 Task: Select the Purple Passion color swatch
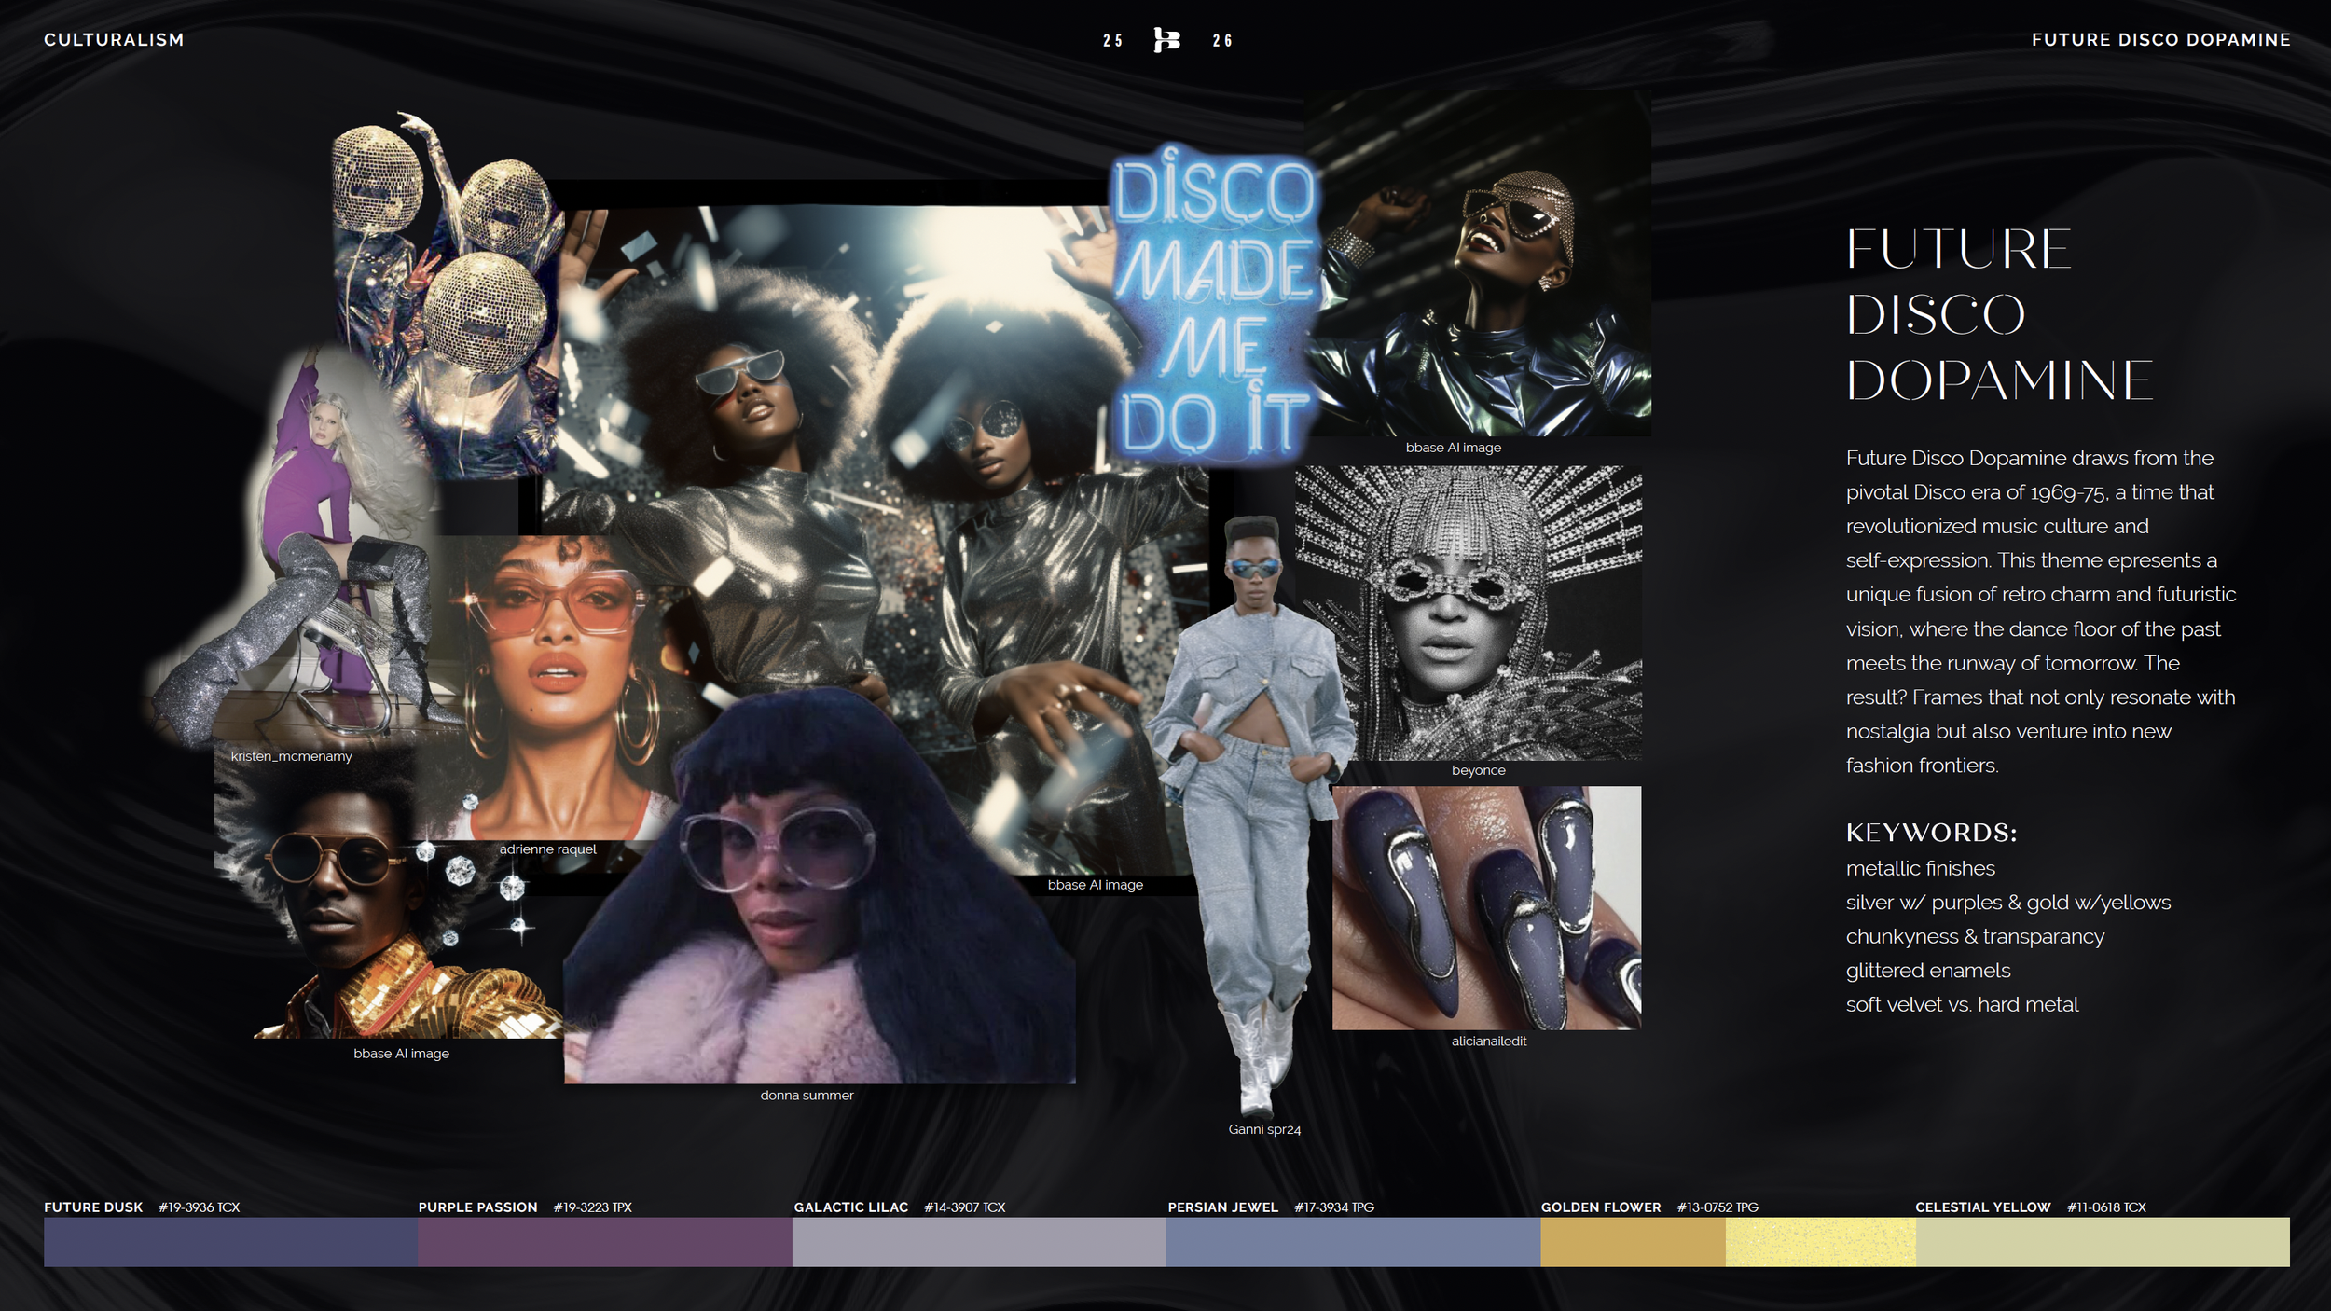[605, 1241]
